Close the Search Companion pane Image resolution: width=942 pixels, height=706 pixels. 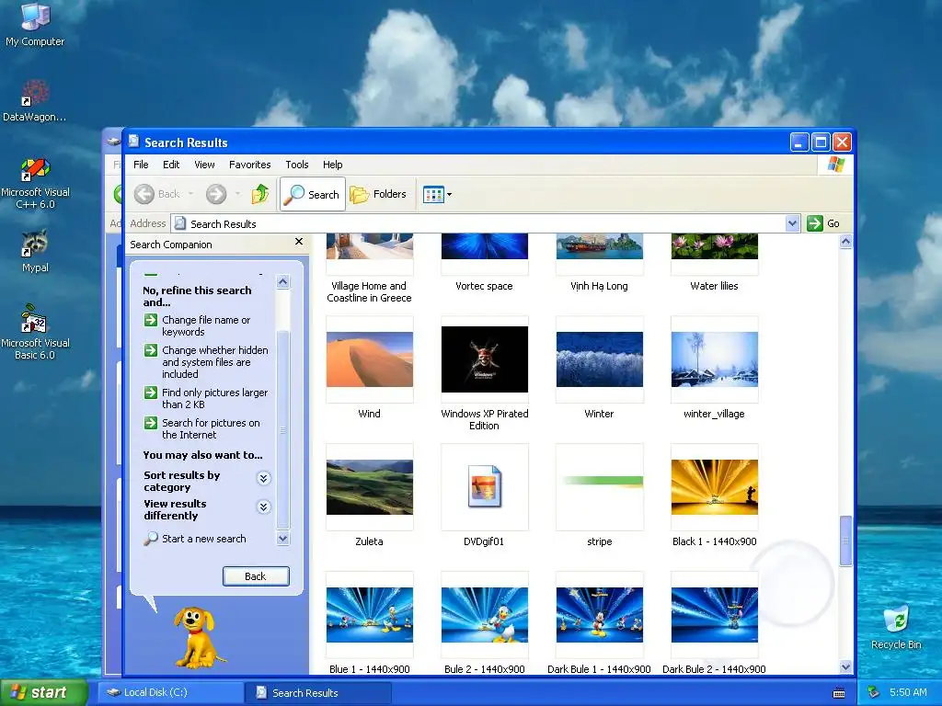point(299,242)
